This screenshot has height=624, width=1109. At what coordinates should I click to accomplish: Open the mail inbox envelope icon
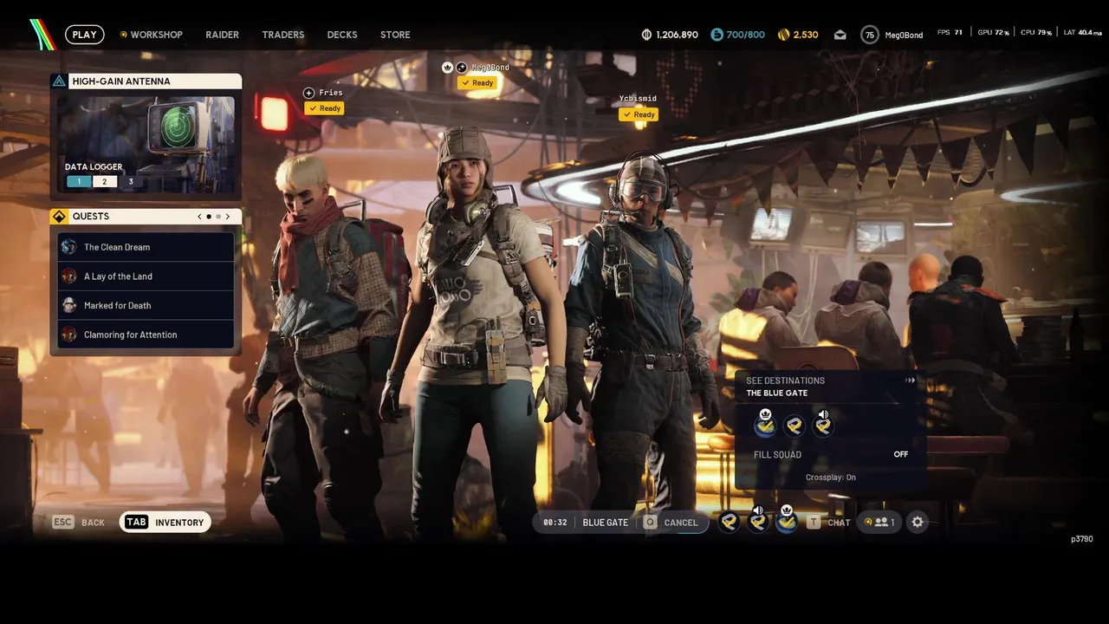(x=840, y=35)
